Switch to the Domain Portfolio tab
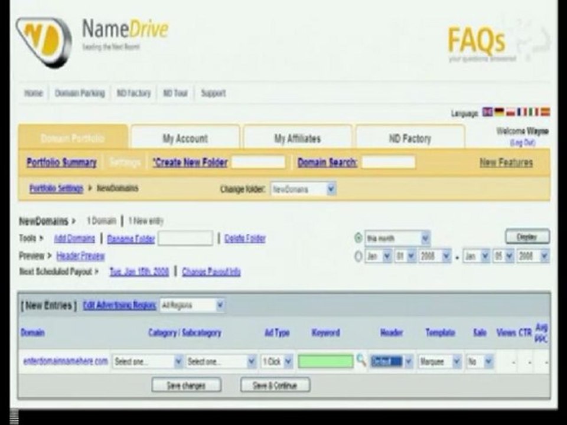 [73, 138]
